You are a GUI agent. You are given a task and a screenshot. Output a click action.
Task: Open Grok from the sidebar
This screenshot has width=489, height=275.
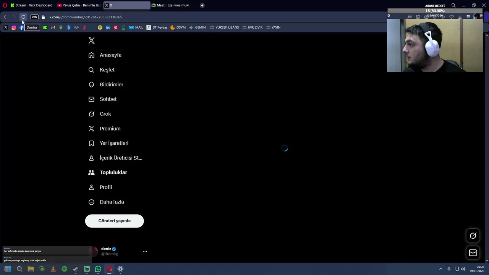100,114
